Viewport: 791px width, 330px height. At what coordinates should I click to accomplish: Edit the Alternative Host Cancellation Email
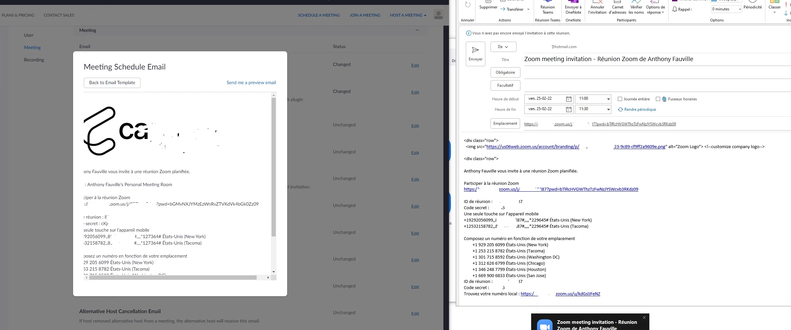coord(415,314)
